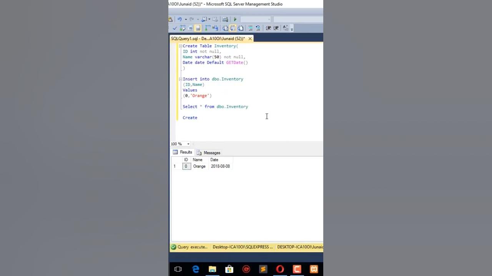
Task: Click the Navigate Backward icon
Action: [x=204, y=19]
